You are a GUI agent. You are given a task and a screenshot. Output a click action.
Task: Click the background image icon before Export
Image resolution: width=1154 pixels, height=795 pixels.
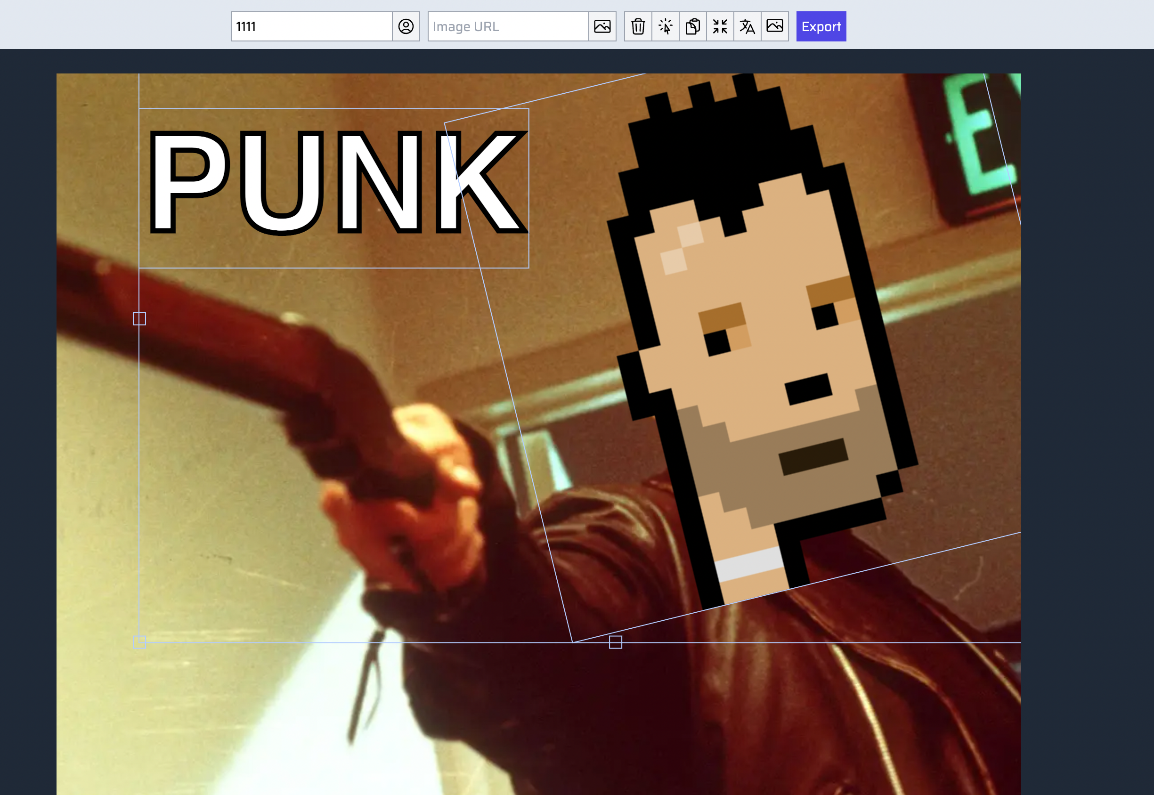774,26
